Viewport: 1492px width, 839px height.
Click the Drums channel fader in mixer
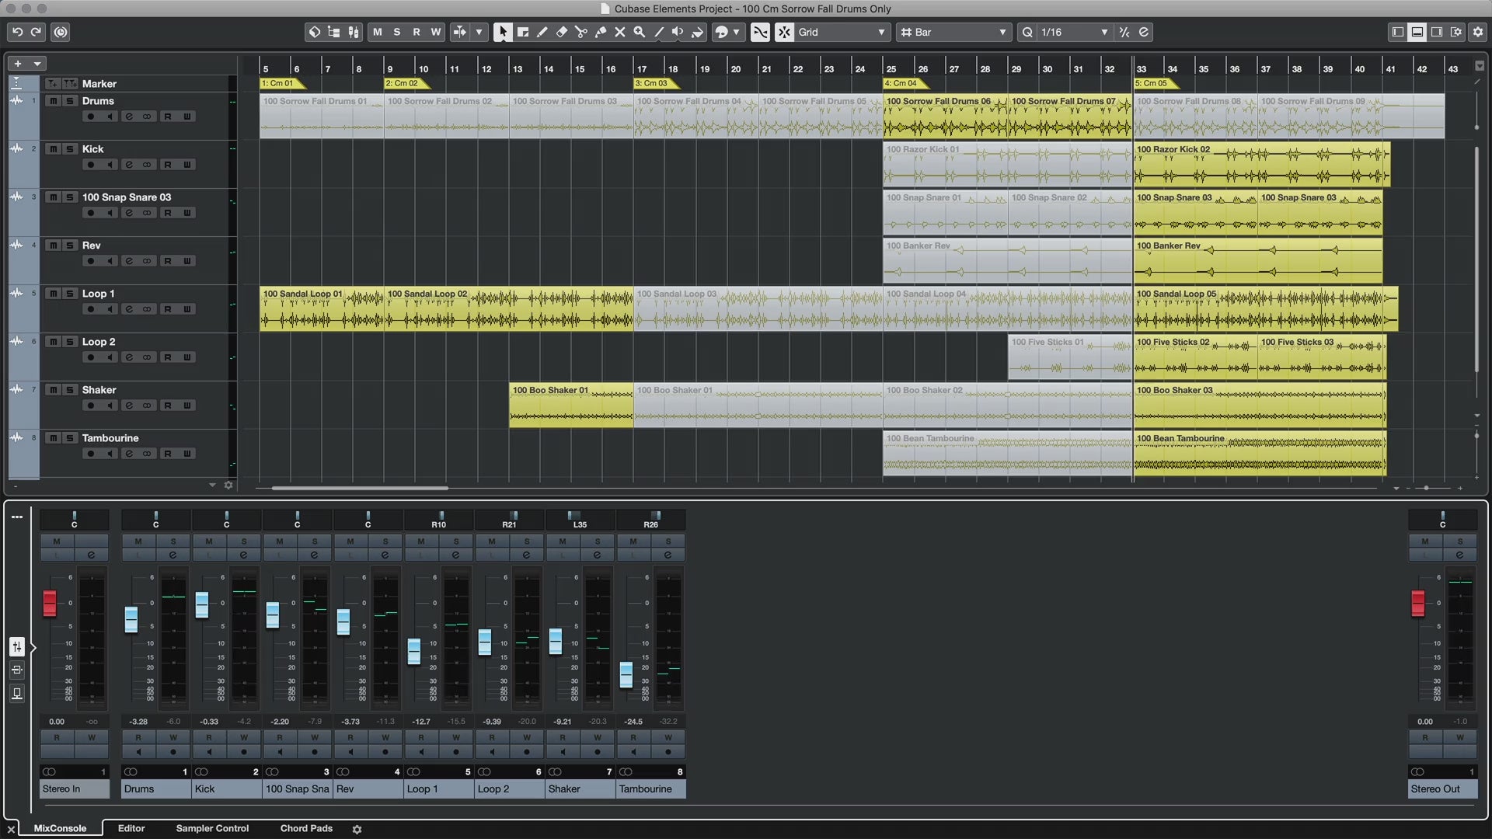pos(131,620)
